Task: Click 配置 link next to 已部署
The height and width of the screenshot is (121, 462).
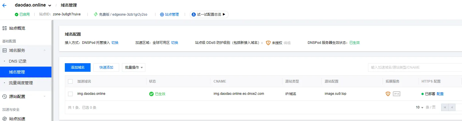Action: [440, 94]
